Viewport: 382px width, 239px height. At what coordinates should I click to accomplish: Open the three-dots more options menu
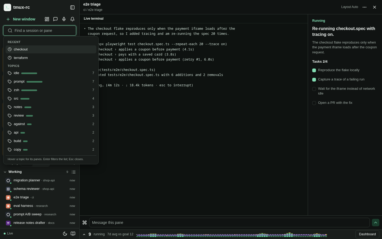364,7
